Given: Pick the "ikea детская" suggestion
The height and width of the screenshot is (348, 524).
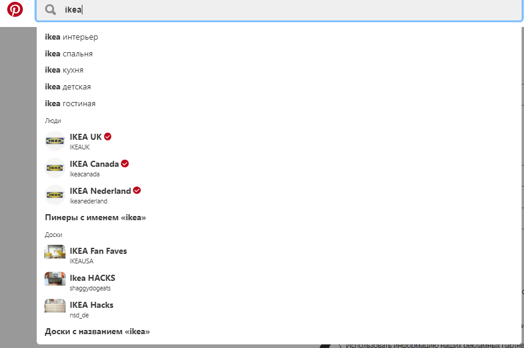Looking at the screenshot, I should pos(67,87).
